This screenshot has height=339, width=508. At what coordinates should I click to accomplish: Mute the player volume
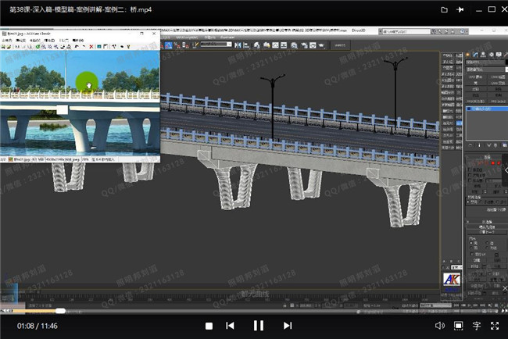tap(440, 326)
